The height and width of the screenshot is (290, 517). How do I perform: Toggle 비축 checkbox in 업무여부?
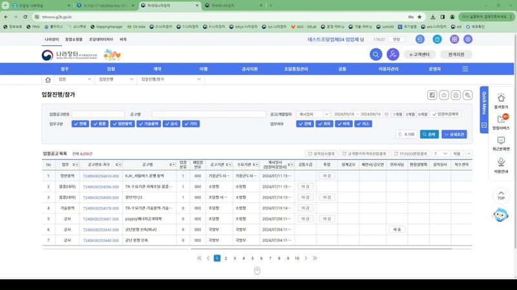[344, 124]
